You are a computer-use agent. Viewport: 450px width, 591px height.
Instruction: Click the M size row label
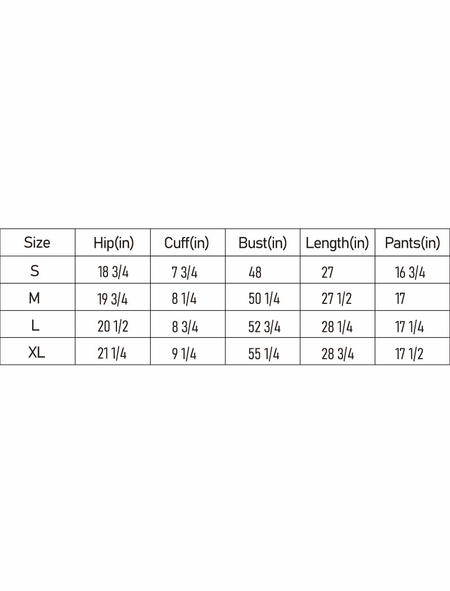pyautogui.click(x=34, y=298)
